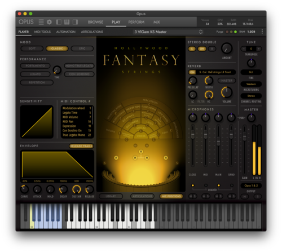Toggle Mono True Legato

coord(79,66)
